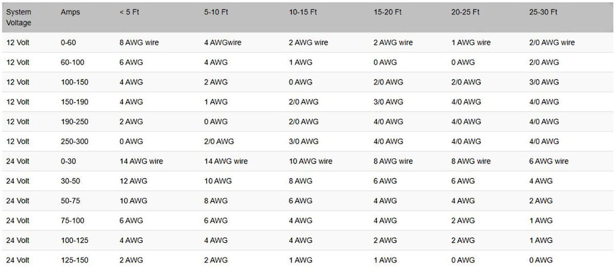This screenshot has width=616, height=275.
Task: Select the 5-10 Ft column header
Action: pos(216,12)
